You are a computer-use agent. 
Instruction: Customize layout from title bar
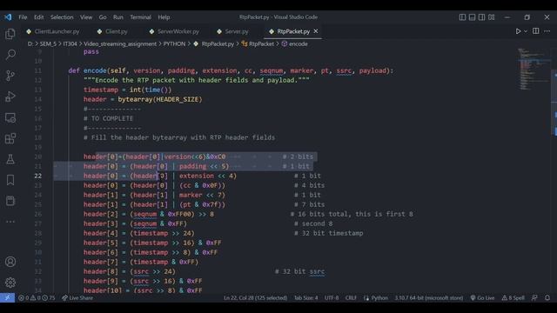point(491,17)
